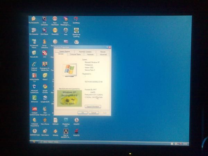This screenshot has height=156, width=208.
Task: Open My Network Places desktop icon
Action: point(34,44)
